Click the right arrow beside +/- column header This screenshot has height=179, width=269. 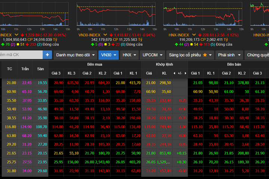point(185,73)
